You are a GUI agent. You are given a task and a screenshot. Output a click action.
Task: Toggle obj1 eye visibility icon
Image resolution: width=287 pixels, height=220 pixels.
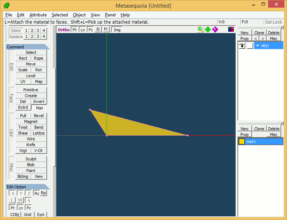pyautogui.click(x=242, y=45)
